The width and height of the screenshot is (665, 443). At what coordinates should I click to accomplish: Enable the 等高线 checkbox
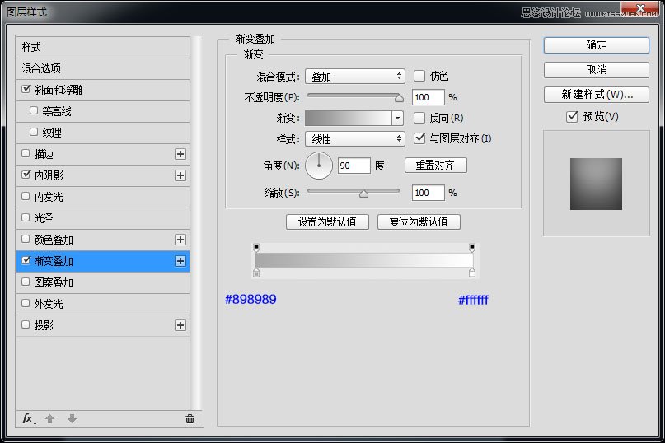(x=34, y=110)
